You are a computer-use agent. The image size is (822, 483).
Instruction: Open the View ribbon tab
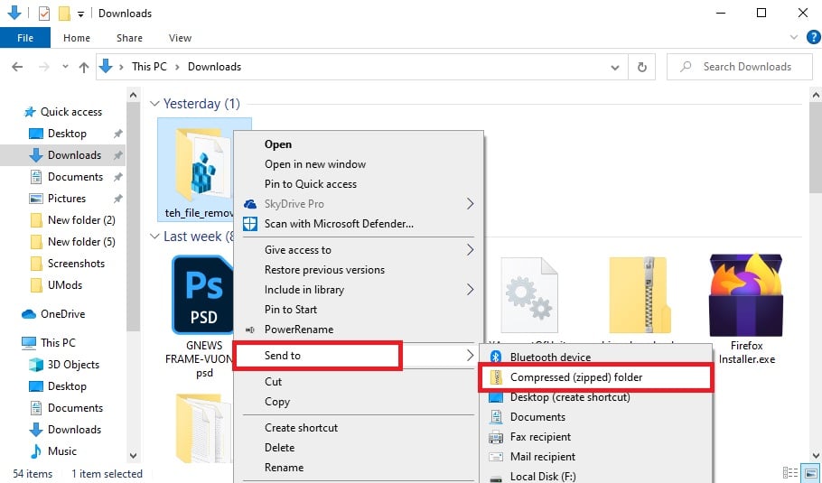coord(180,38)
